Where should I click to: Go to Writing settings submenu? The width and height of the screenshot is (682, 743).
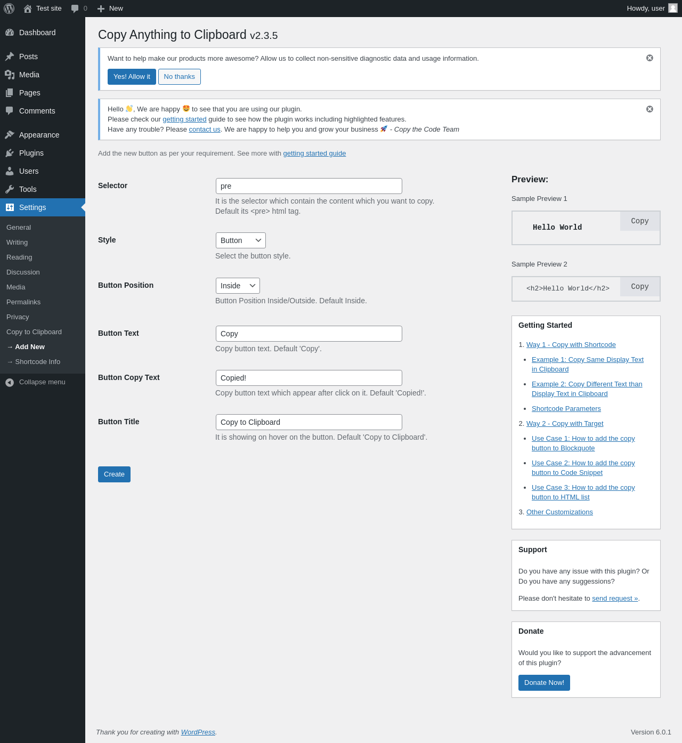click(x=17, y=242)
